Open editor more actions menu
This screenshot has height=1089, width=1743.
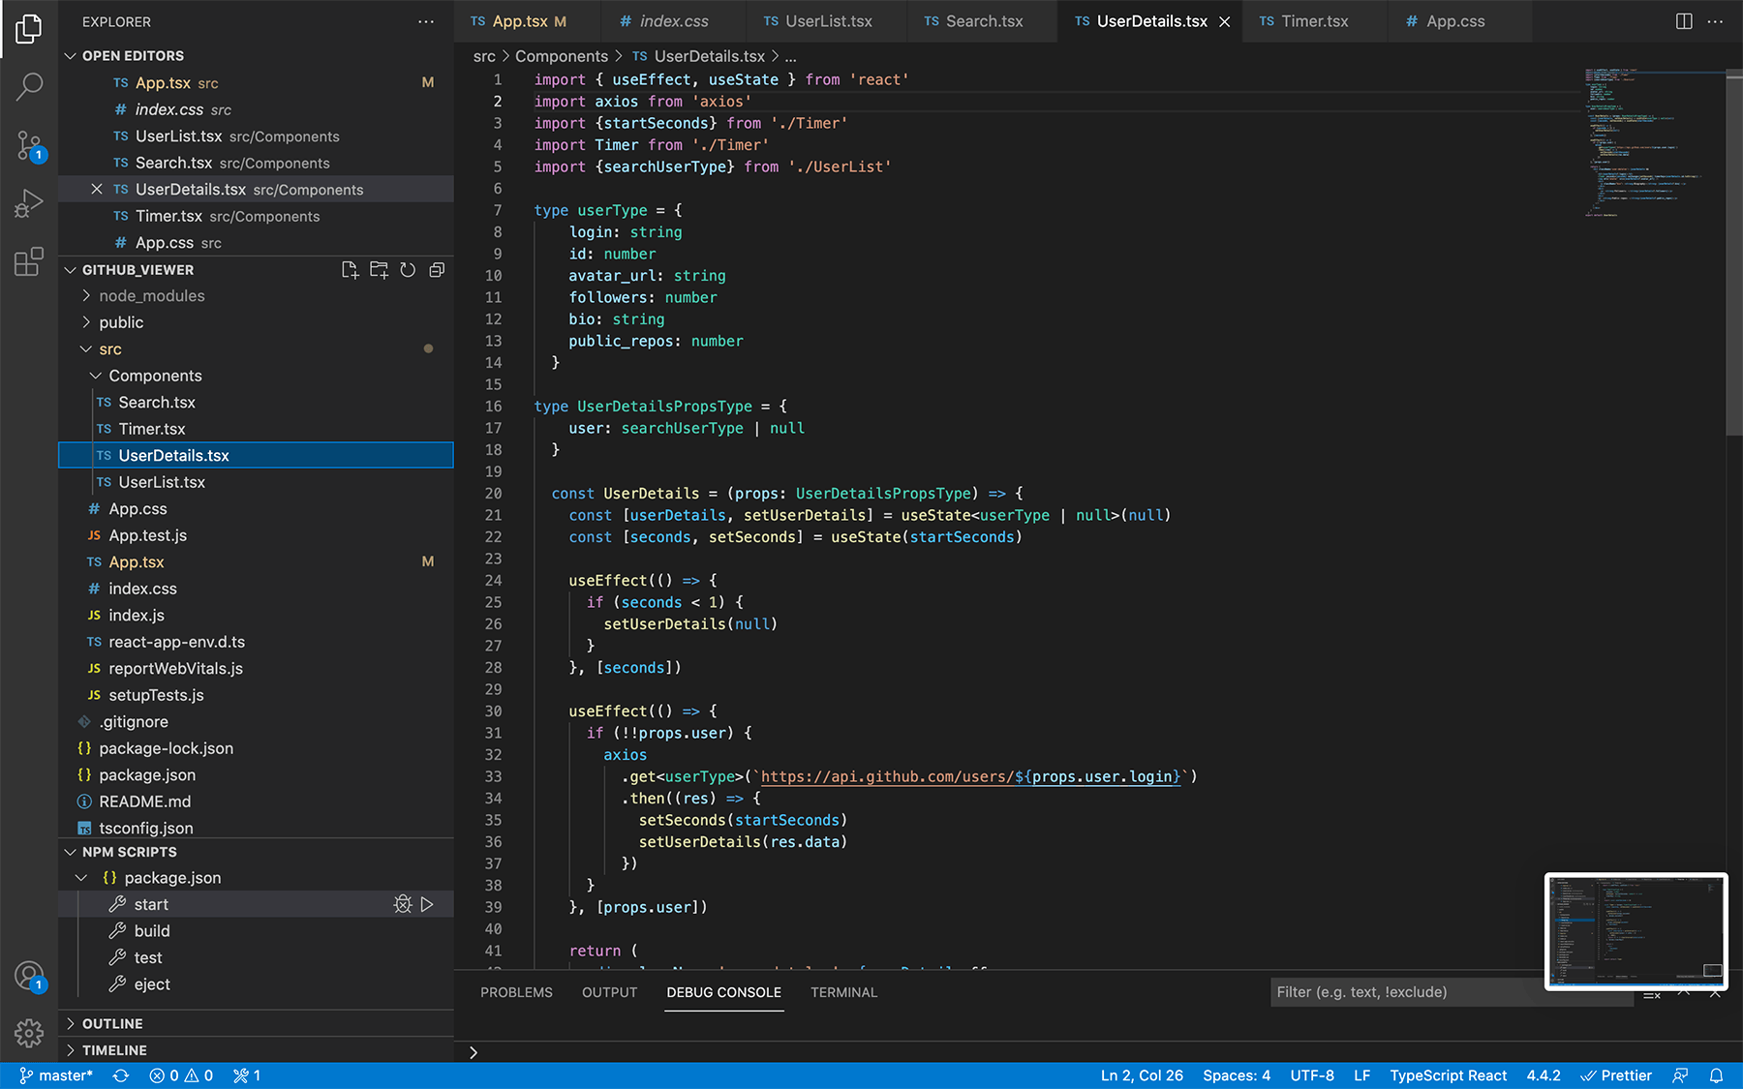click(1715, 21)
